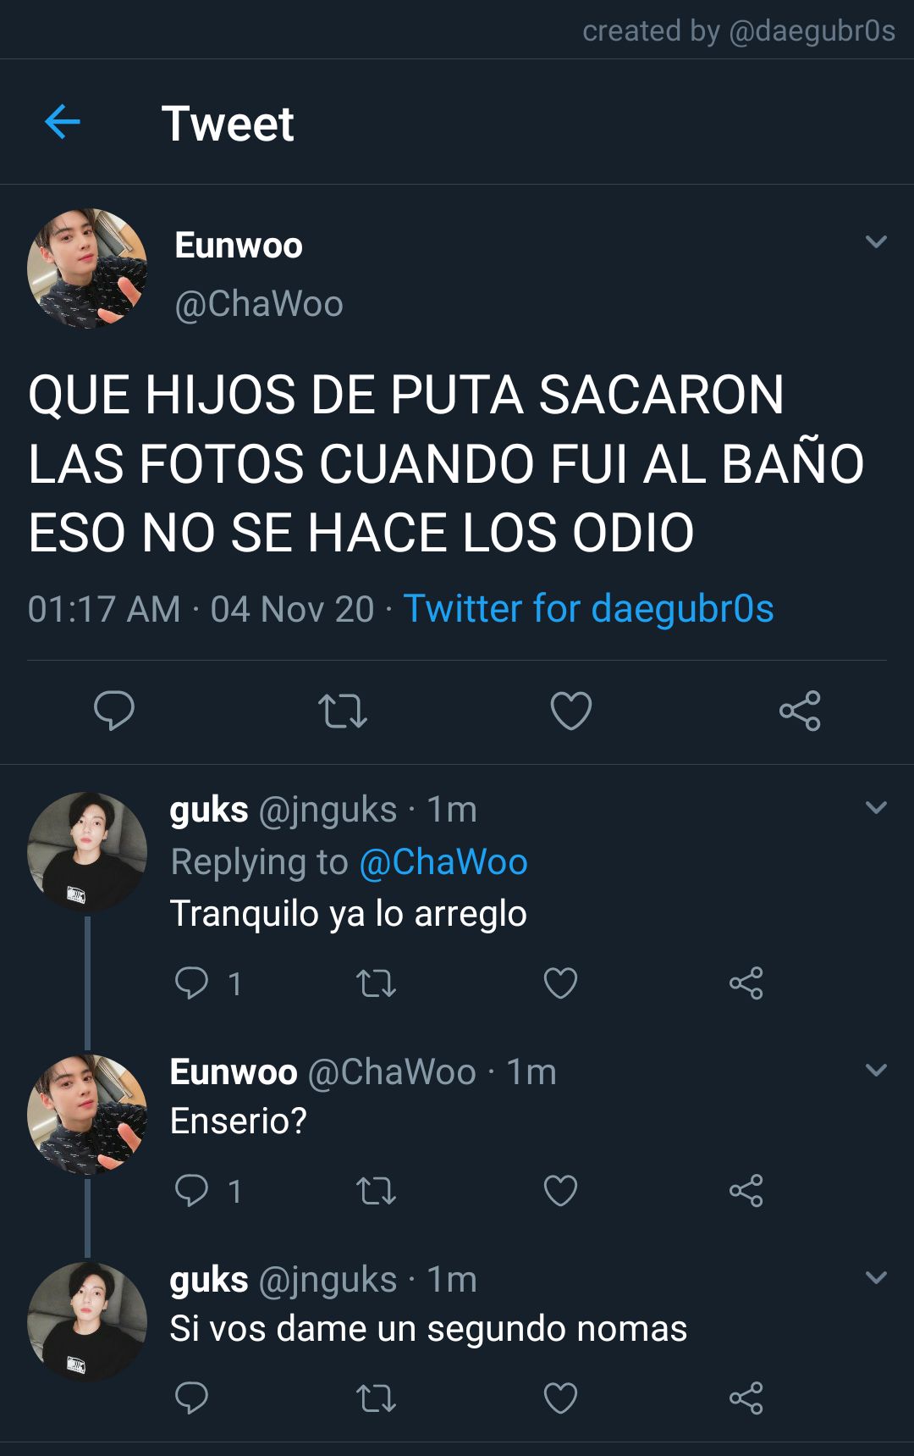Open guks profile picture on first reply
Image resolution: width=914 pixels, height=1456 pixels.
click(87, 852)
